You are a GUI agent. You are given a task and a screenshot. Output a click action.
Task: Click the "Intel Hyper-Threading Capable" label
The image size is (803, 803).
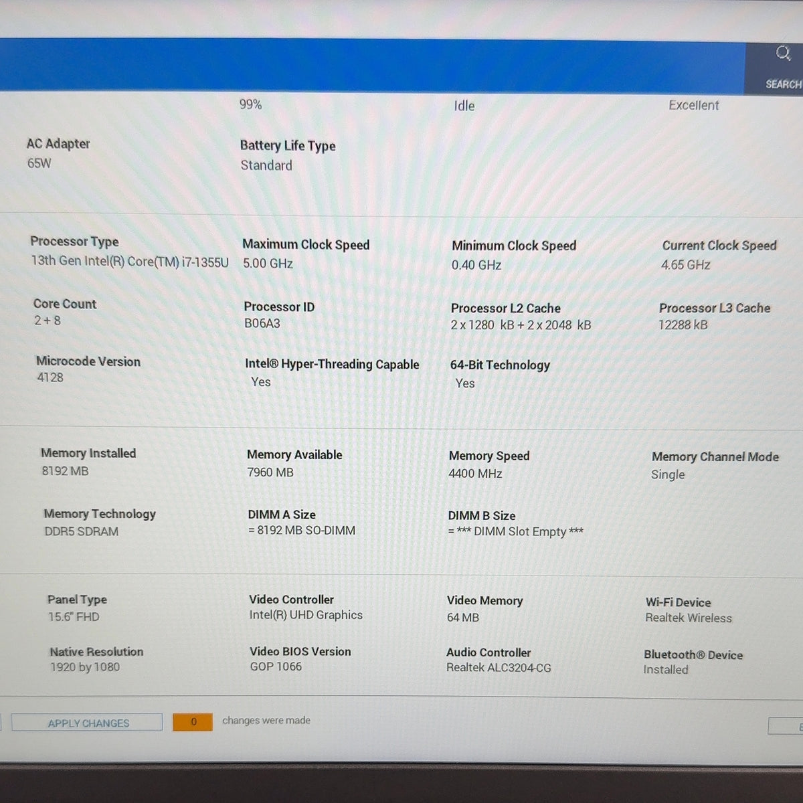coord(332,364)
